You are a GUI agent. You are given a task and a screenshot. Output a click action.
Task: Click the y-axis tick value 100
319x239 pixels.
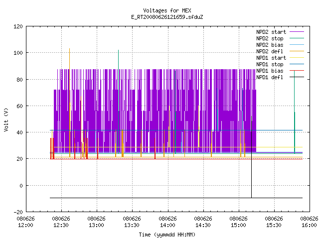[x=18, y=53]
